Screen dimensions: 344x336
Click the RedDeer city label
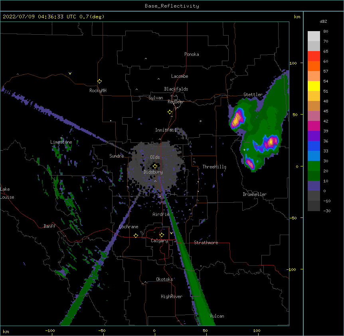176,102
